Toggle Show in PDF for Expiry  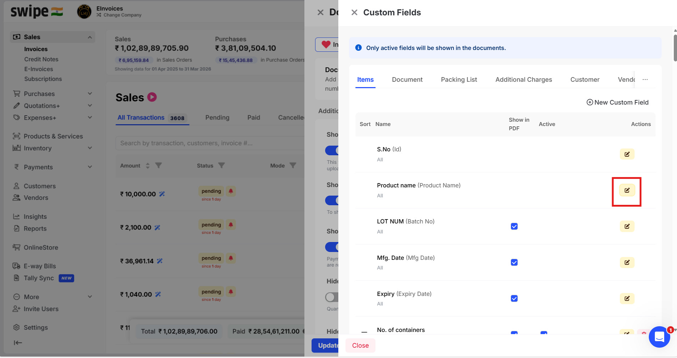[514, 298]
